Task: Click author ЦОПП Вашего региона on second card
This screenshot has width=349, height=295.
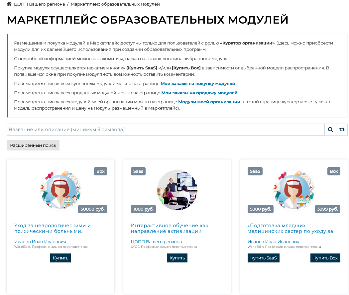Action: click(x=156, y=242)
